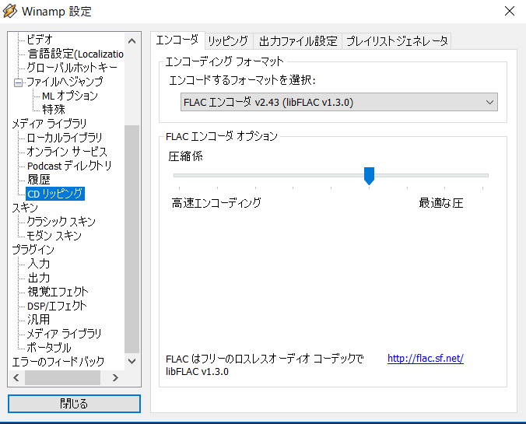526x424 pixels.
Task: Select ポータブル plugin item
Action: [49, 348]
